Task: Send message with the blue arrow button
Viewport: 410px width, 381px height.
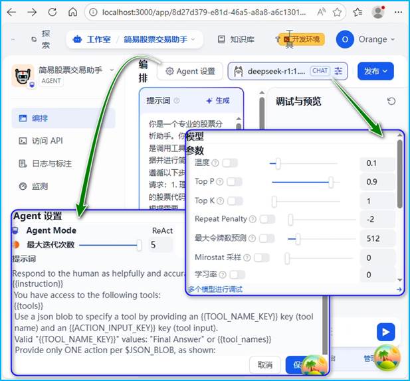Action: (x=385, y=332)
